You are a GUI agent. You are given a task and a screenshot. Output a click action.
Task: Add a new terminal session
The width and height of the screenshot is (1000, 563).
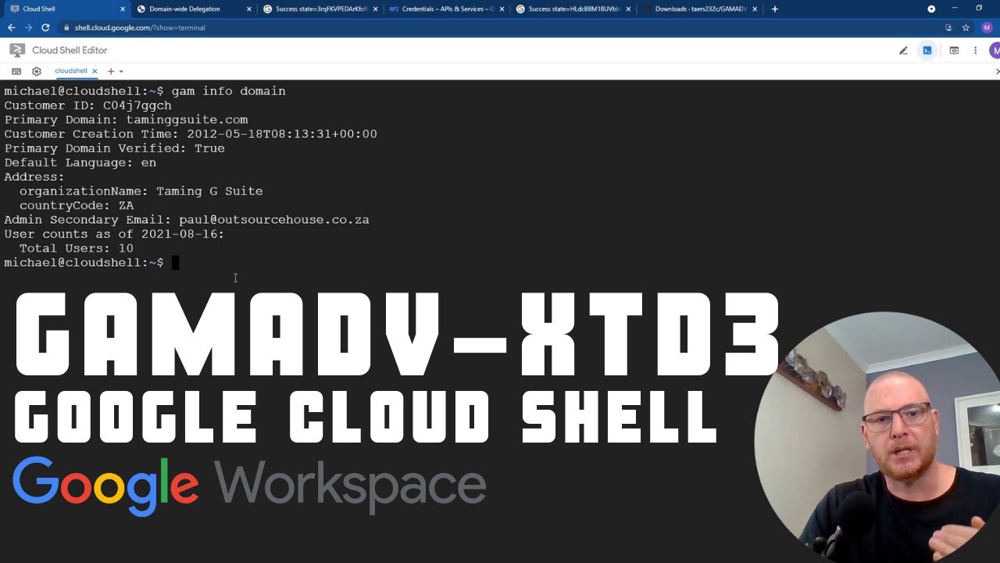110,71
